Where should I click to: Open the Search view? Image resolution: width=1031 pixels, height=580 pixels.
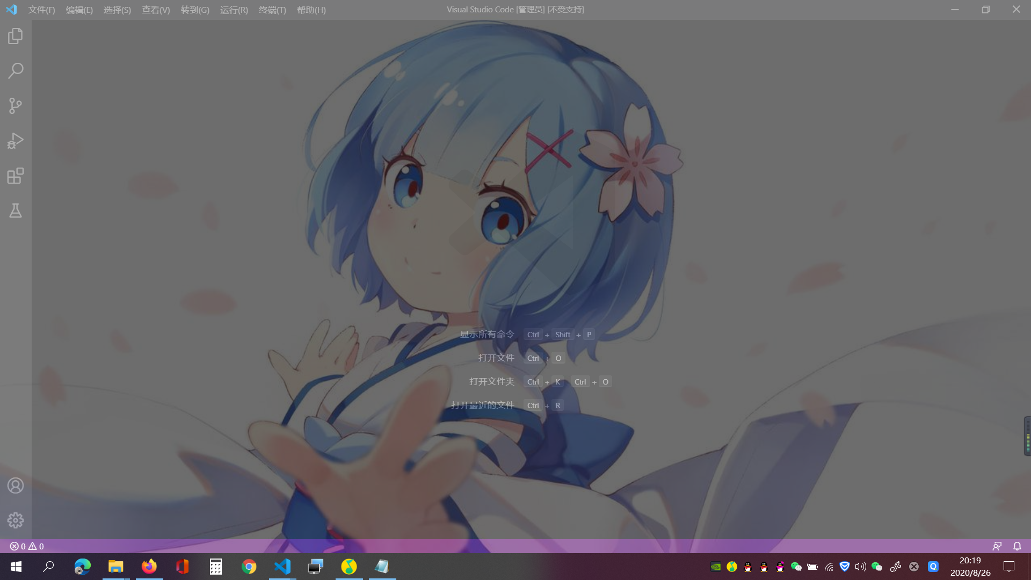pyautogui.click(x=16, y=70)
